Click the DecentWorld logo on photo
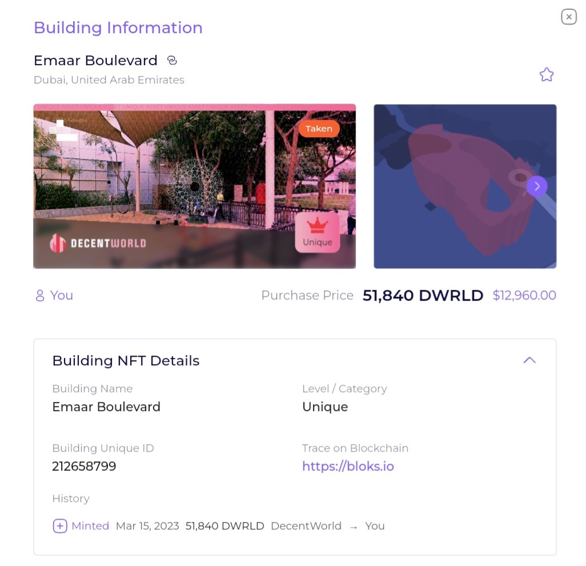The image size is (586, 566). point(98,243)
